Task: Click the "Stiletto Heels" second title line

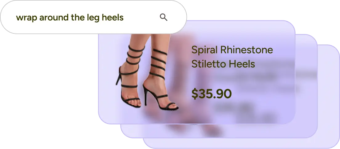Action: coord(223,64)
